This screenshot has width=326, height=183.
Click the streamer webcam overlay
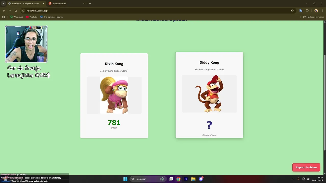tap(26, 44)
